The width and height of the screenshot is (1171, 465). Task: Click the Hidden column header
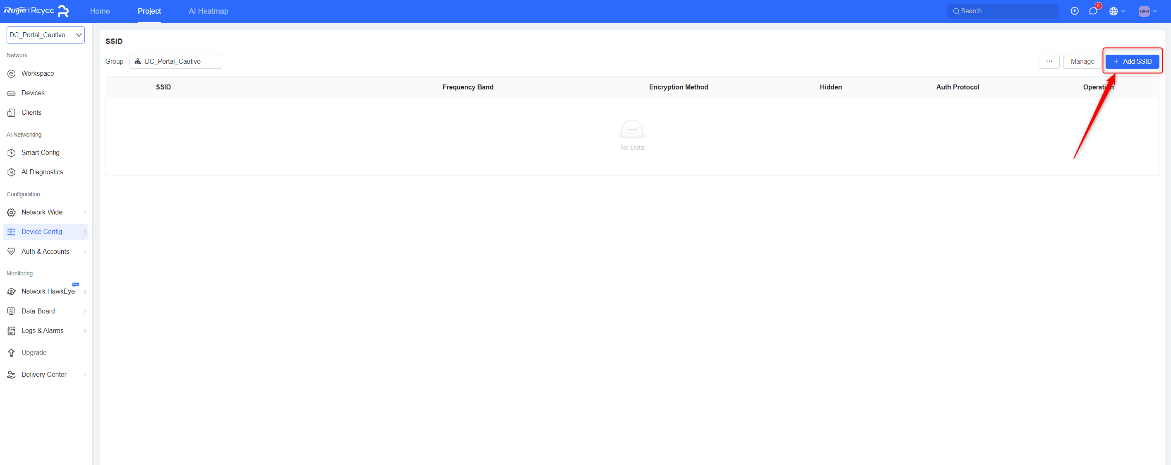(x=830, y=87)
